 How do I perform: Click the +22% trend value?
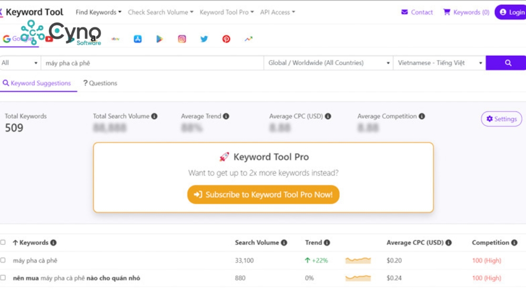point(316,260)
